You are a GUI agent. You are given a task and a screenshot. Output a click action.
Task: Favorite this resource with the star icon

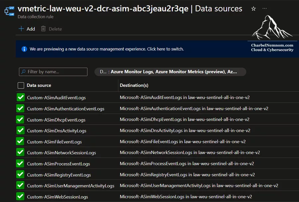tap(253, 9)
